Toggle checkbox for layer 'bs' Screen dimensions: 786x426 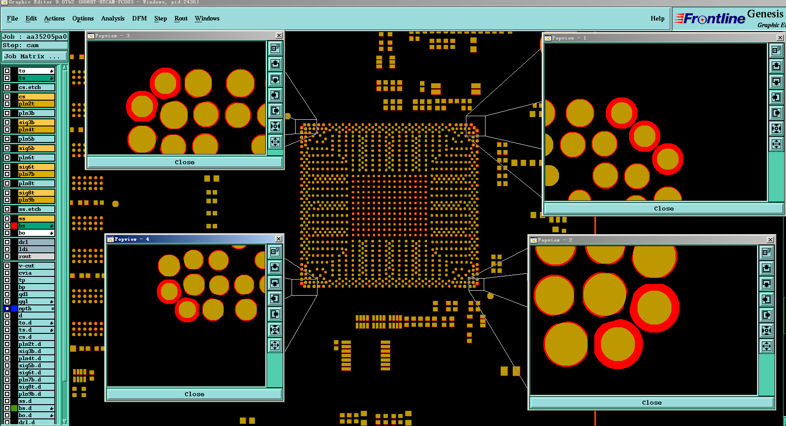pos(7,226)
